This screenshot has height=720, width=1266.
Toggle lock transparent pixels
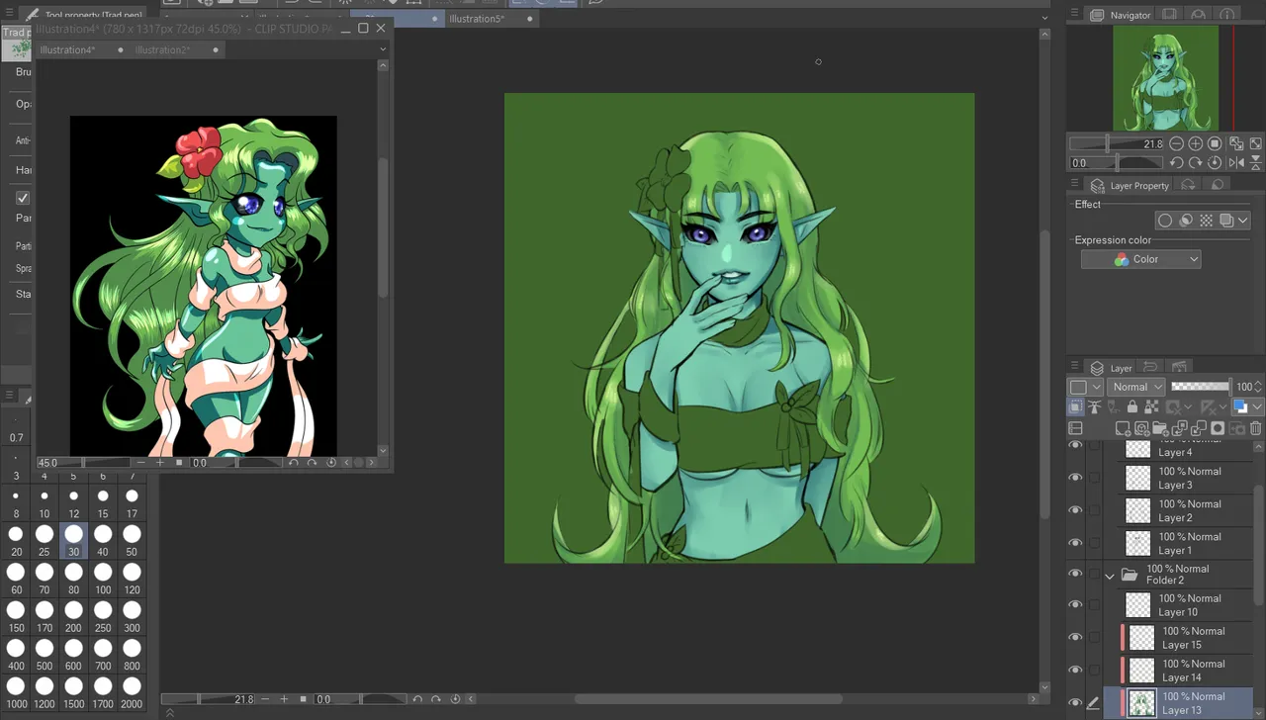(1151, 406)
